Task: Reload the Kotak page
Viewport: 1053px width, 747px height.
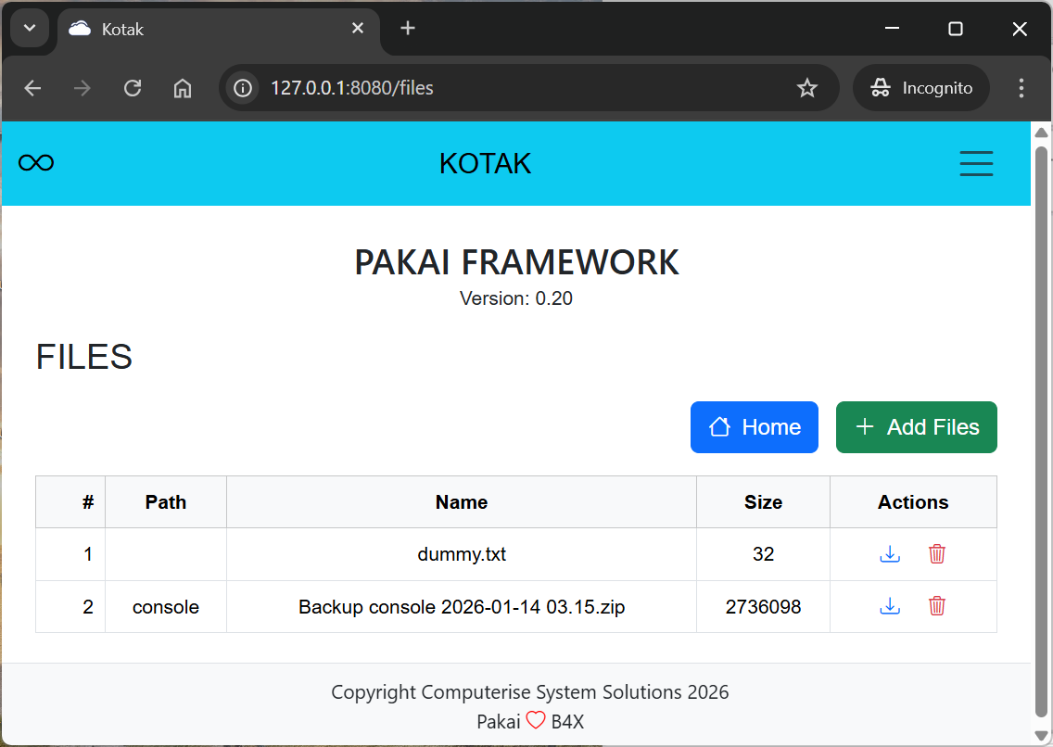Action: pos(132,87)
